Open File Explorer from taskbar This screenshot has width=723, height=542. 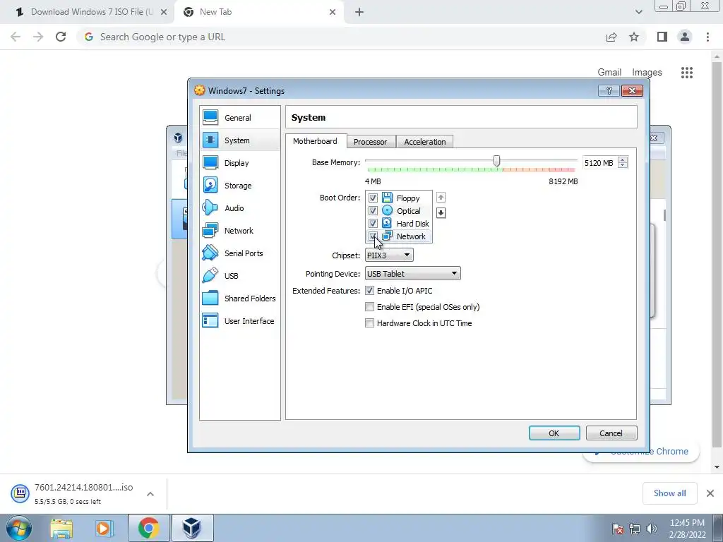pyautogui.click(x=61, y=528)
